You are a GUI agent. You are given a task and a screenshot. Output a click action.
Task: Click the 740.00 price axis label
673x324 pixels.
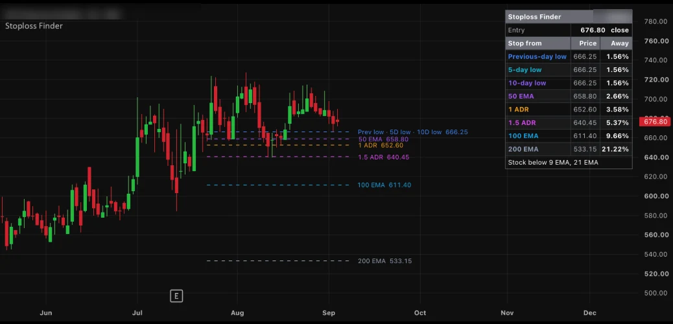(x=657, y=60)
